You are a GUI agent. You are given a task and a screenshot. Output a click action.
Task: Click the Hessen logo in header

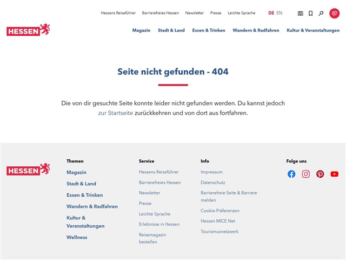(x=28, y=30)
